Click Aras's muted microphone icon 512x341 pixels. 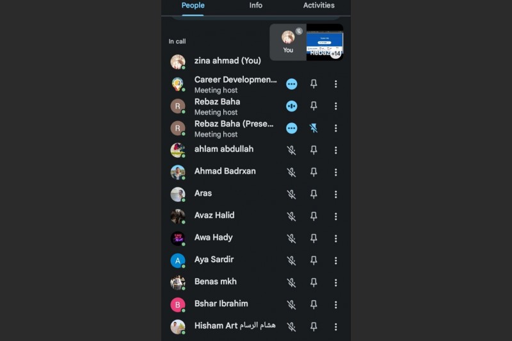click(291, 194)
